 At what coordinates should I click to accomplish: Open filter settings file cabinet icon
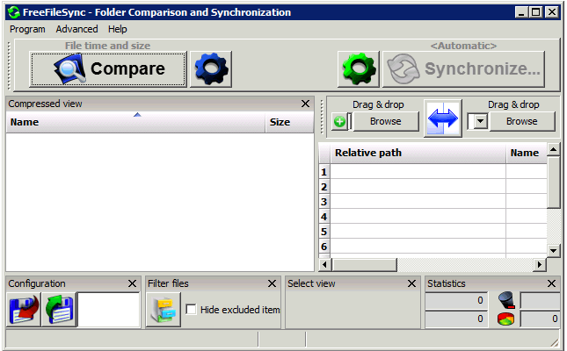click(164, 310)
